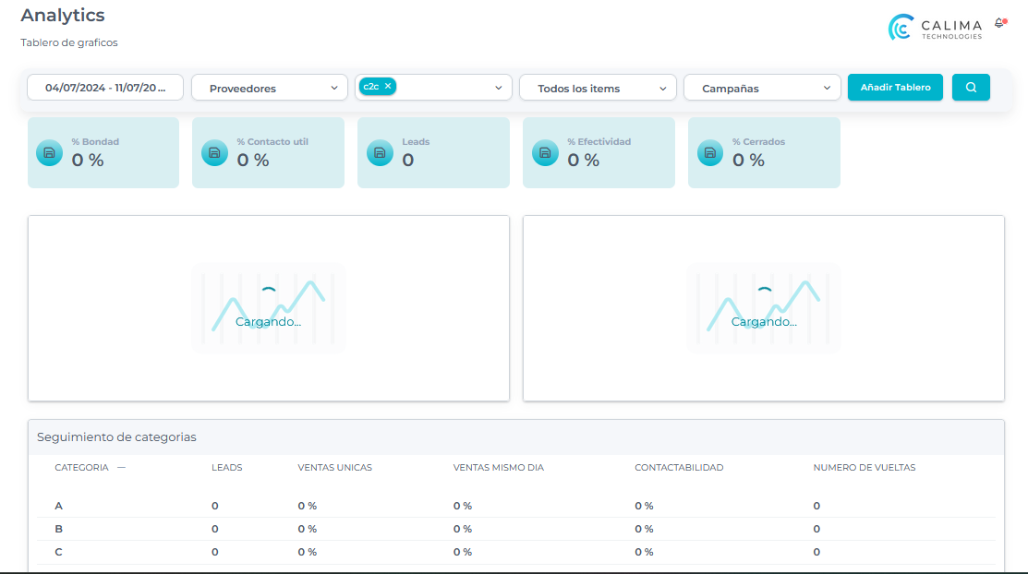
Task: Remove the c2c filter tag
Action: pos(388,86)
